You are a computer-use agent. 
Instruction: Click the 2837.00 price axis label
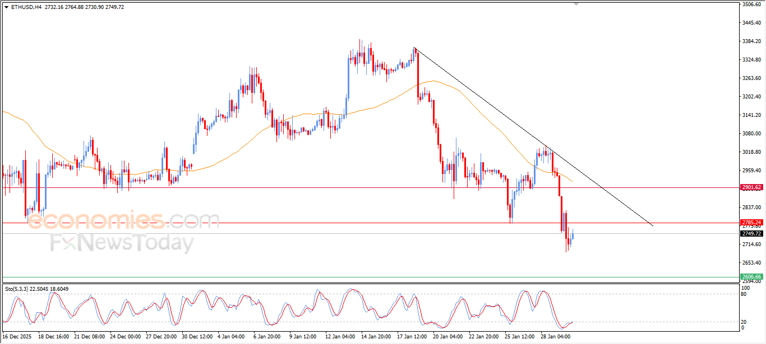click(751, 207)
